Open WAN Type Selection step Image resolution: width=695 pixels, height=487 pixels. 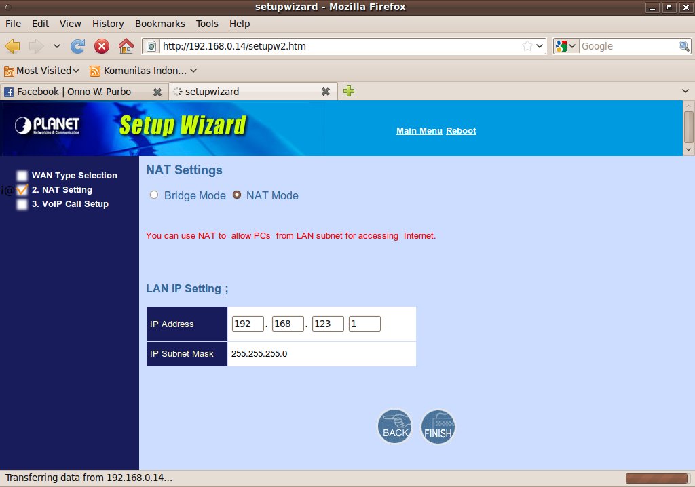coord(75,176)
